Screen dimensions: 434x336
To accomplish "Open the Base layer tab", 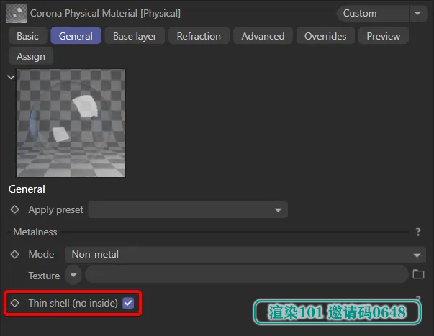I will [135, 36].
